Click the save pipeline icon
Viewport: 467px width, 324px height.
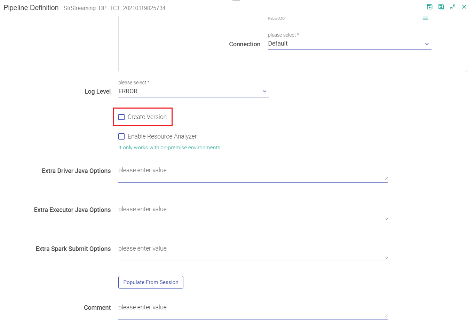click(x=429, y=7)
